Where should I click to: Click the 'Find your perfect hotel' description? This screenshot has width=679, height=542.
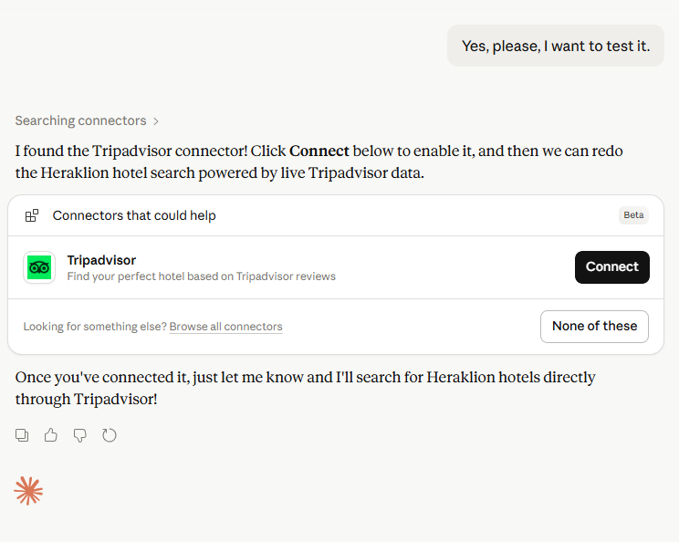point(201,276)
